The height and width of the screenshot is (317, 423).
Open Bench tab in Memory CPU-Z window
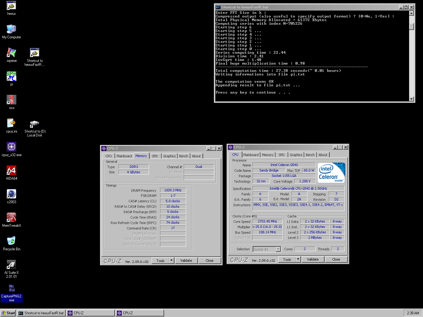[184, 156]
